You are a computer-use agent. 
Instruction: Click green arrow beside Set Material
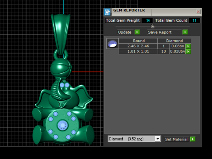coord(193,139)
